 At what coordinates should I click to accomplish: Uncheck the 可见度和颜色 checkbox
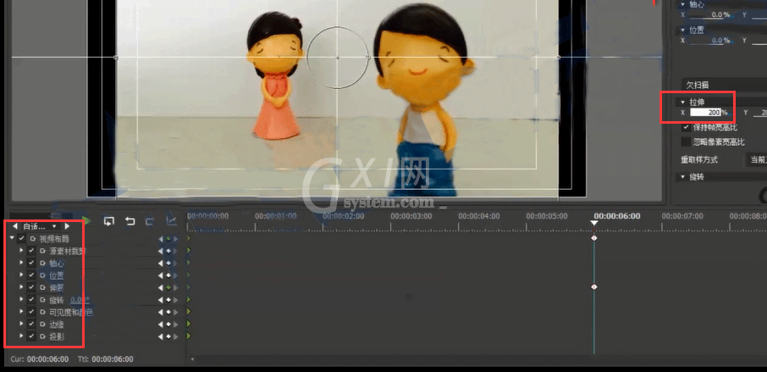click(31, 312)
